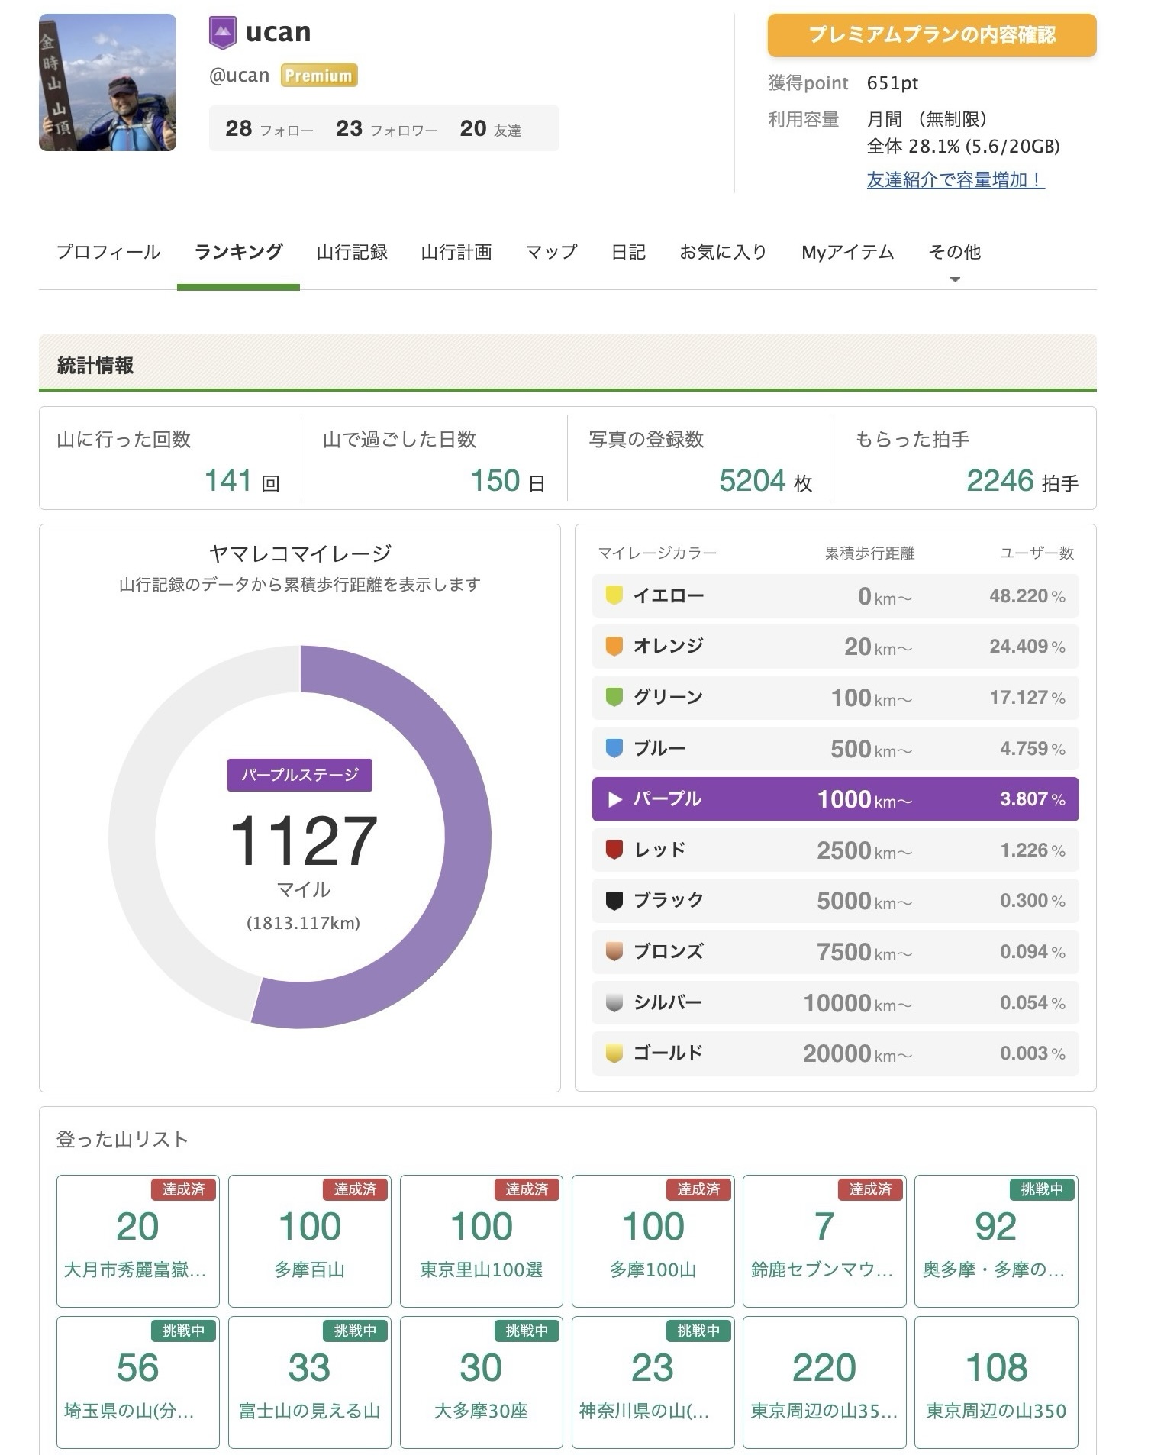Click the play arrow on パープル row
The height and width of the screenshot is (1455, 1164).
(x=614, y=799)
